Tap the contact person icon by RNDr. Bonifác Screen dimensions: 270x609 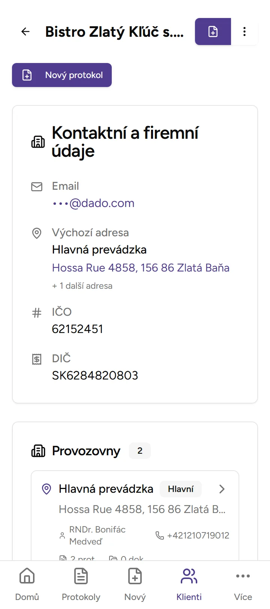point(62,535)
